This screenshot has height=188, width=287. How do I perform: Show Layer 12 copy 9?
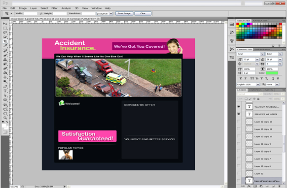(x=239, y=144)
